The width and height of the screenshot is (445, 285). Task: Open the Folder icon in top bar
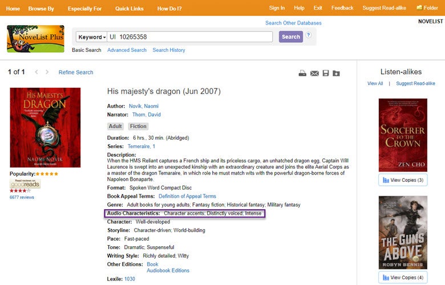[427, 8]
